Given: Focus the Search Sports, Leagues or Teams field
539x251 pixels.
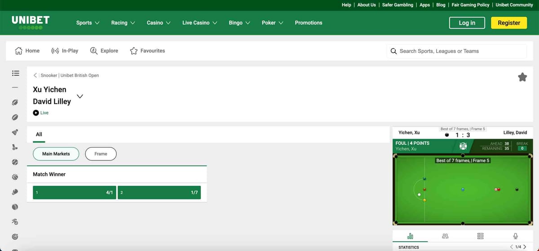Looking at the screenshot, I should pyautogui.click(x=457, y=51).
